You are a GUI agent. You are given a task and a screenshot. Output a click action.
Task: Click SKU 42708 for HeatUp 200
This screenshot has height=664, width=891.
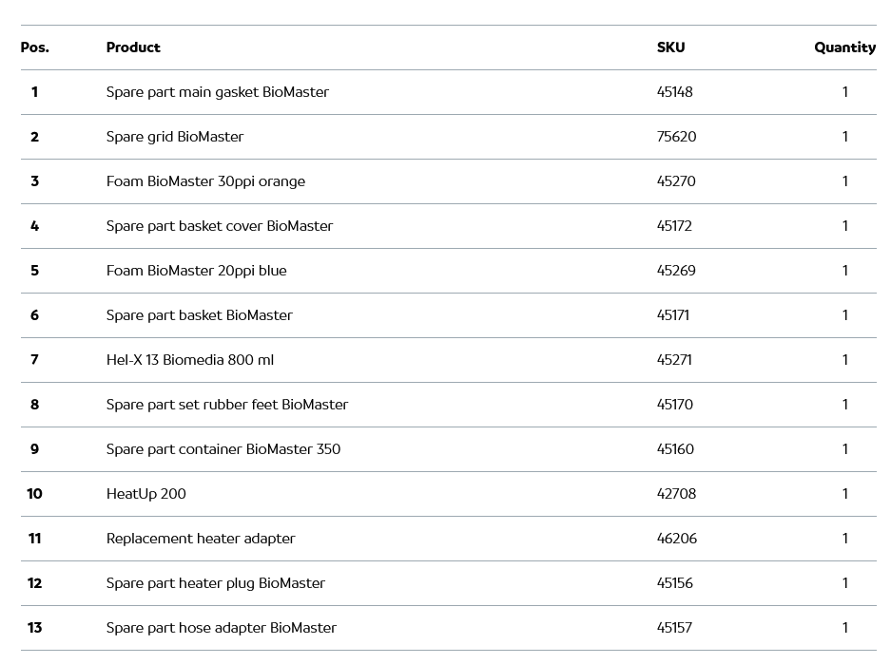pos(676,494)
